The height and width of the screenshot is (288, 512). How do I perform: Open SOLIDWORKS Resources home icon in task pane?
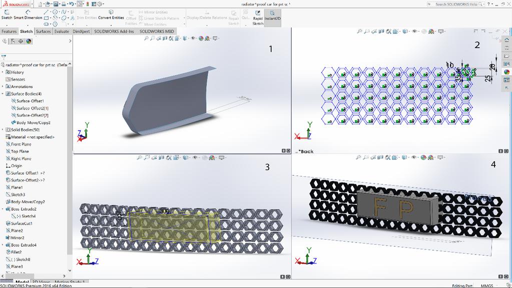(506, 40)
